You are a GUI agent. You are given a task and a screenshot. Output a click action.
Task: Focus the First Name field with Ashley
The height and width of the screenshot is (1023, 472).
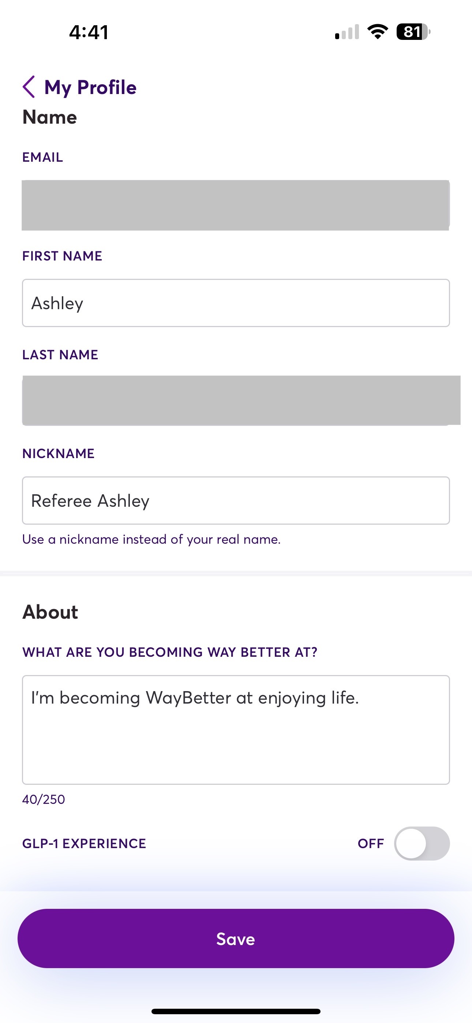coord(236,303)
